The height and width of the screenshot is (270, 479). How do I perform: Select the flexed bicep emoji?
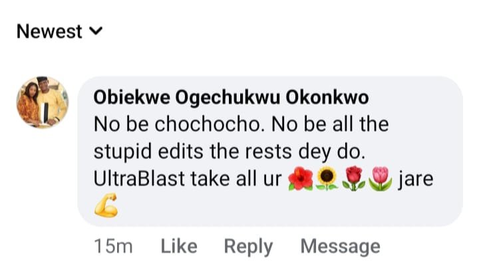pyautogui.click(x=106, y=206)
